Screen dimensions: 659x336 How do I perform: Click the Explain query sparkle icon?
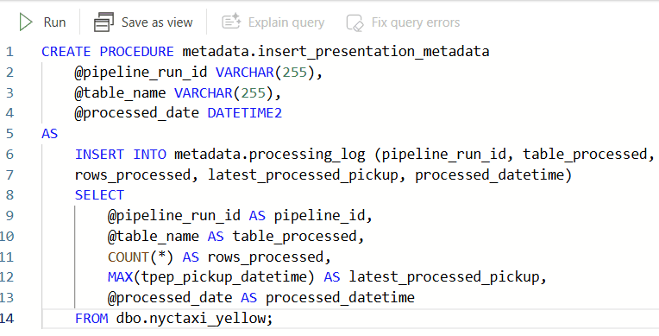click(x=231, y=22)
